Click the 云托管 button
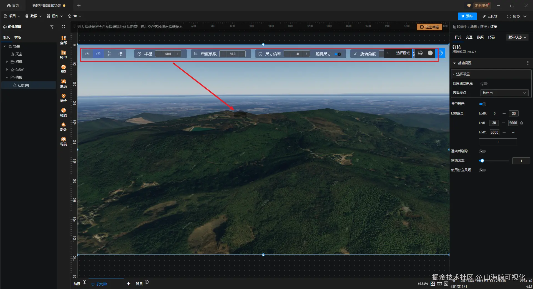 pos(490,16)
